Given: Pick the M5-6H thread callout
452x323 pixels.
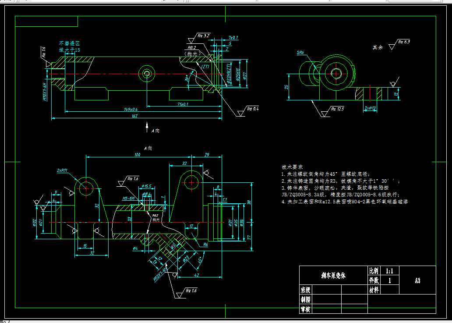Looking at the screenshot, I should point(128,199).
